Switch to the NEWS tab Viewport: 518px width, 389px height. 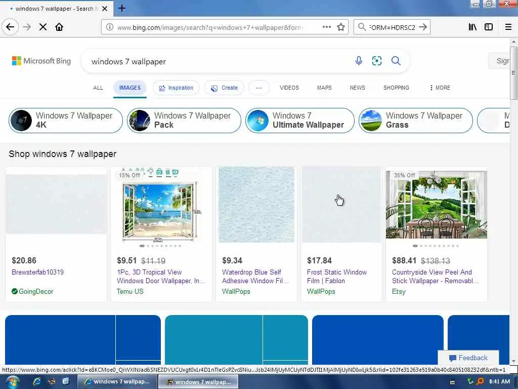(x=358, y=88)
